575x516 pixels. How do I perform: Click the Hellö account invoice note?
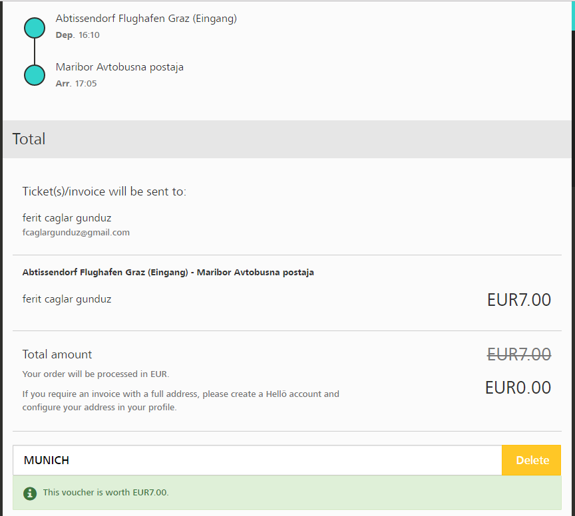coord(181,400)
